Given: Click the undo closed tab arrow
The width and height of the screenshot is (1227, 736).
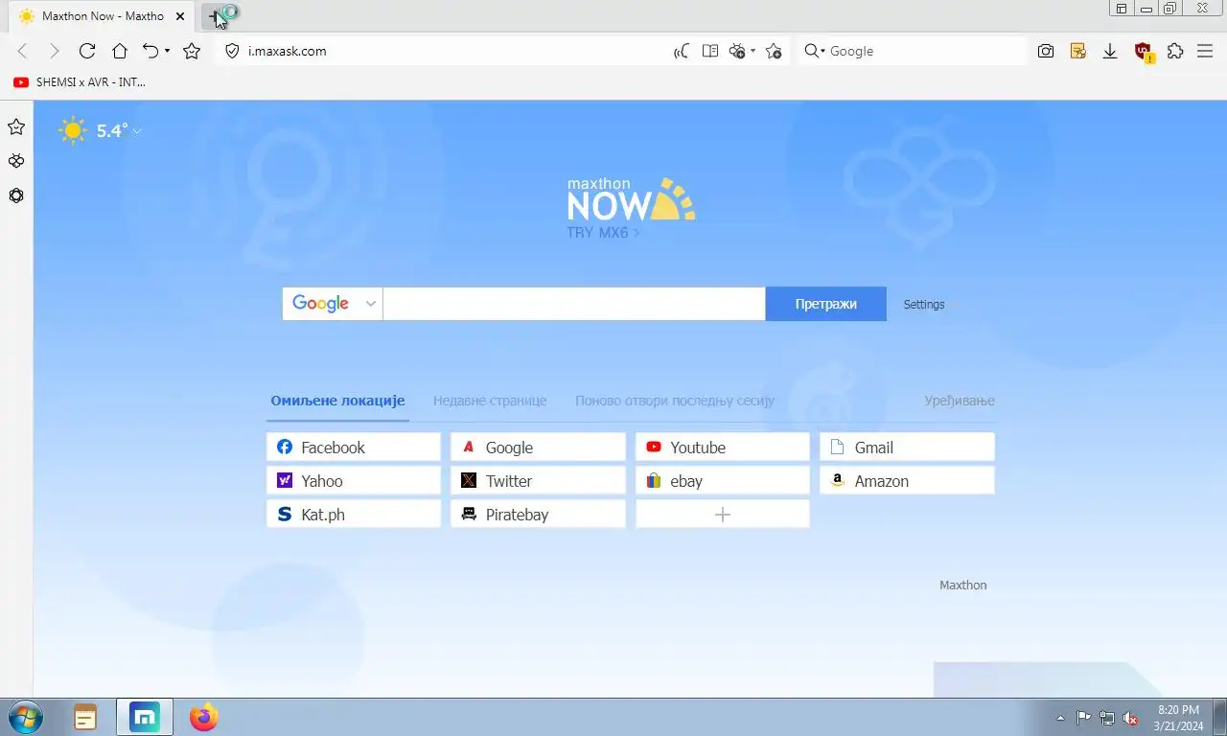Looking at the screenshot, I should [x=150, y=51].
